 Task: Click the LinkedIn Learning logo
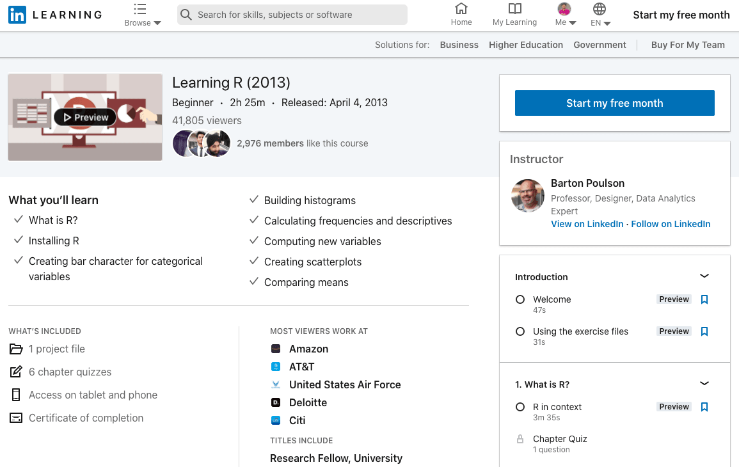pyautogui.click(x=55, y=15)
